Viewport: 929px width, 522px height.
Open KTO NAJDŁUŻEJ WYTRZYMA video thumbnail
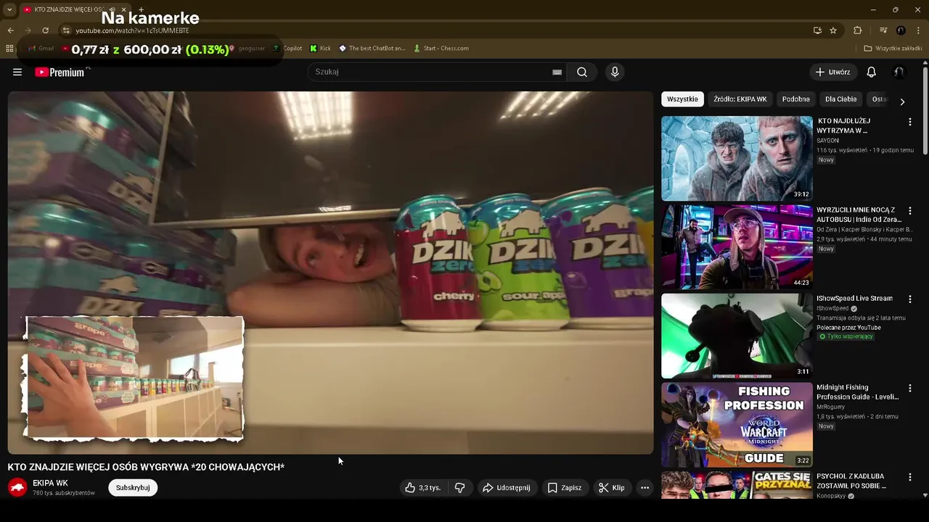pos(737,158)
